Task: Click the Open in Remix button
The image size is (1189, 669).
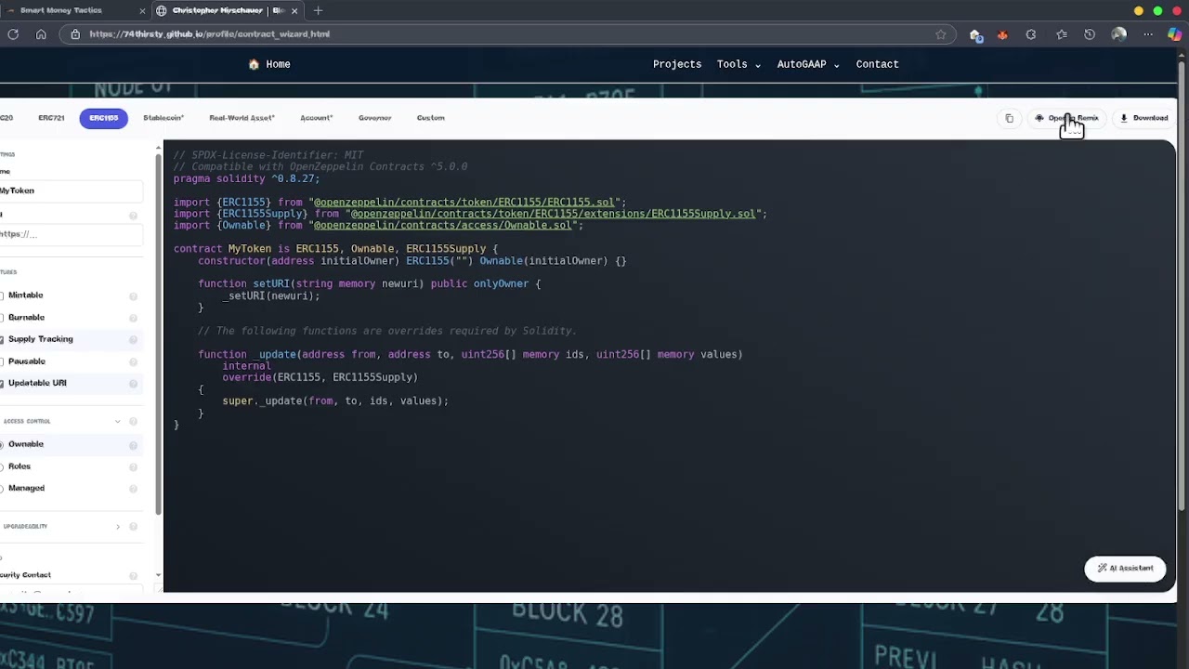Action: (1066, 118)
